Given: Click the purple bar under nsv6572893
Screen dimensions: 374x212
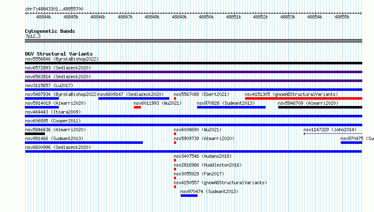Looking at the screenshot, I should click(193, 72).
